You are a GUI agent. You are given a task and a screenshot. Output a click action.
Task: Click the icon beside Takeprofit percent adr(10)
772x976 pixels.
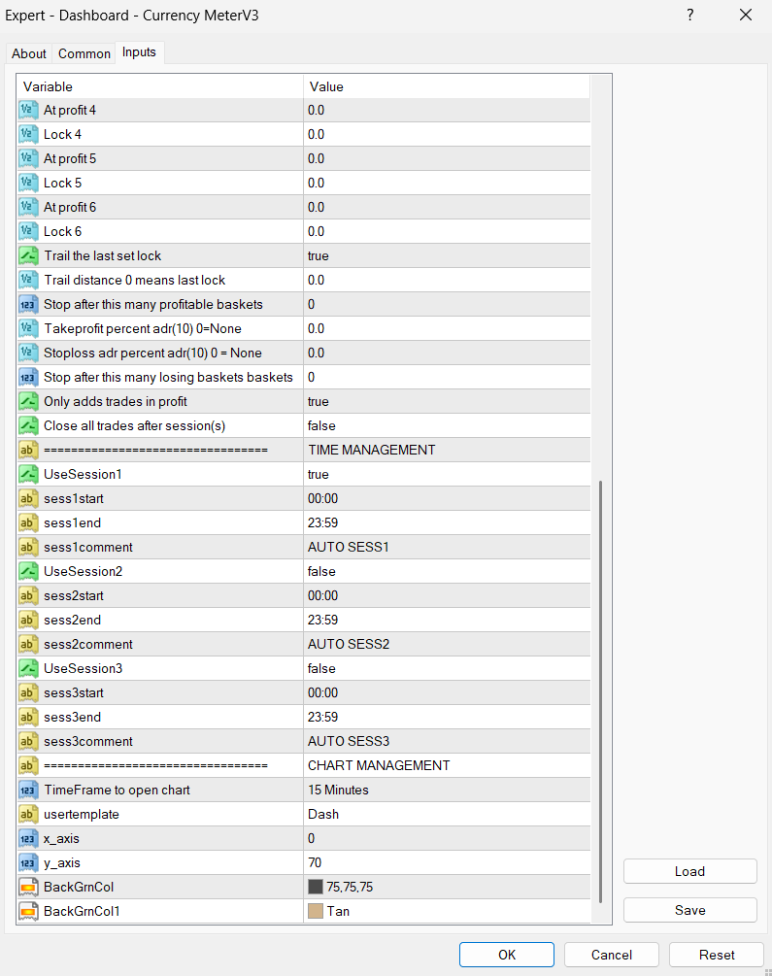(x=28, y=328)
